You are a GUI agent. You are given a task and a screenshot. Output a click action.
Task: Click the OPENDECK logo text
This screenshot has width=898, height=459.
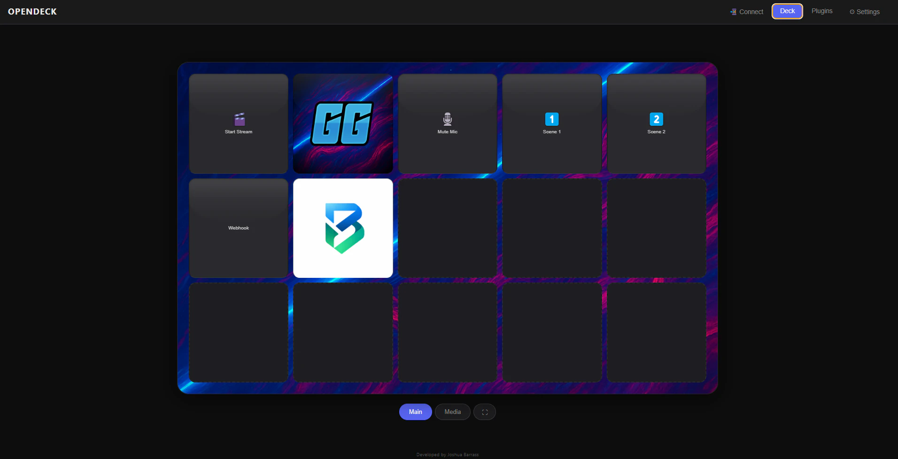pyautogui.click(x=32, y=11)
